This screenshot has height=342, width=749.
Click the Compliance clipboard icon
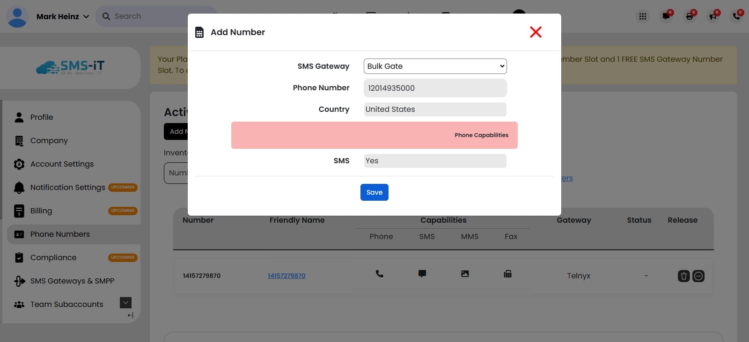coord(19,257)
